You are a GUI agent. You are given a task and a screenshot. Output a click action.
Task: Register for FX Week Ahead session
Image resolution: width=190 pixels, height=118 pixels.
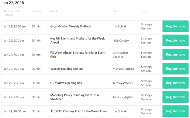(x=175, y=55)
